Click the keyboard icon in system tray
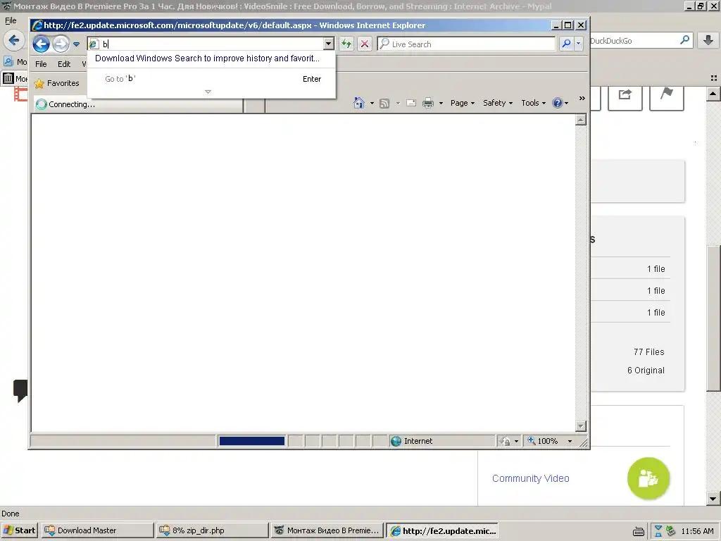The width and height of the screenshot is (721, 541). (x=639, y=531)
